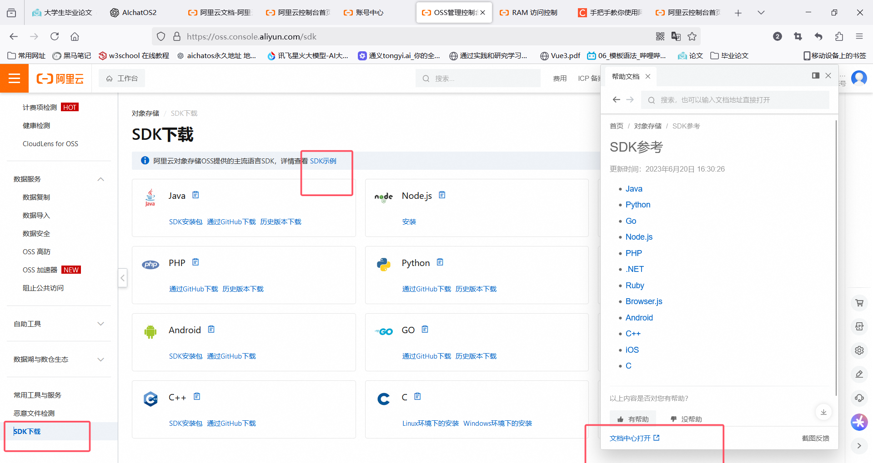Viewport: 873px width, 463px height.
Task: Expand the 数据湖与数仓生态 section
Action: [x=101, y=360]
